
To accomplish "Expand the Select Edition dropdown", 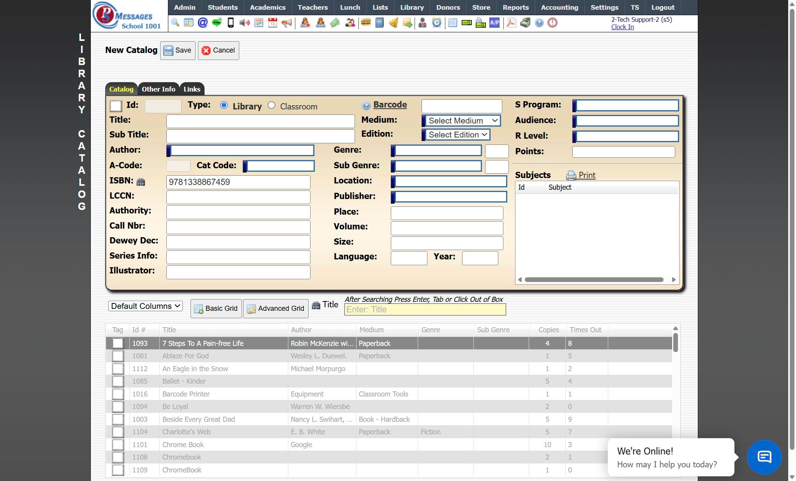I will tap(457, 135).
